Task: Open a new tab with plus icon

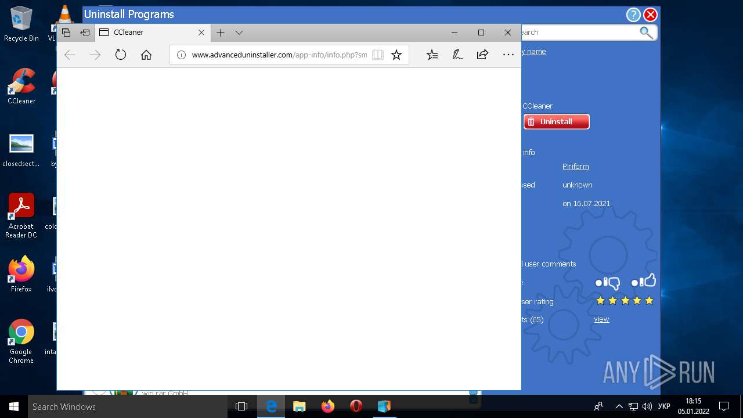Action: 221,33
